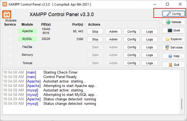The height and width of the screenshot is (121, 187).
Task: Select the Mercury module name
Action: pyautogui.click(x=27, y=55)
